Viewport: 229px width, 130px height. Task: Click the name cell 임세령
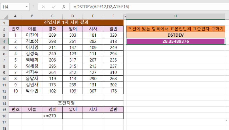pyautogui.click(x=32, y=66)
